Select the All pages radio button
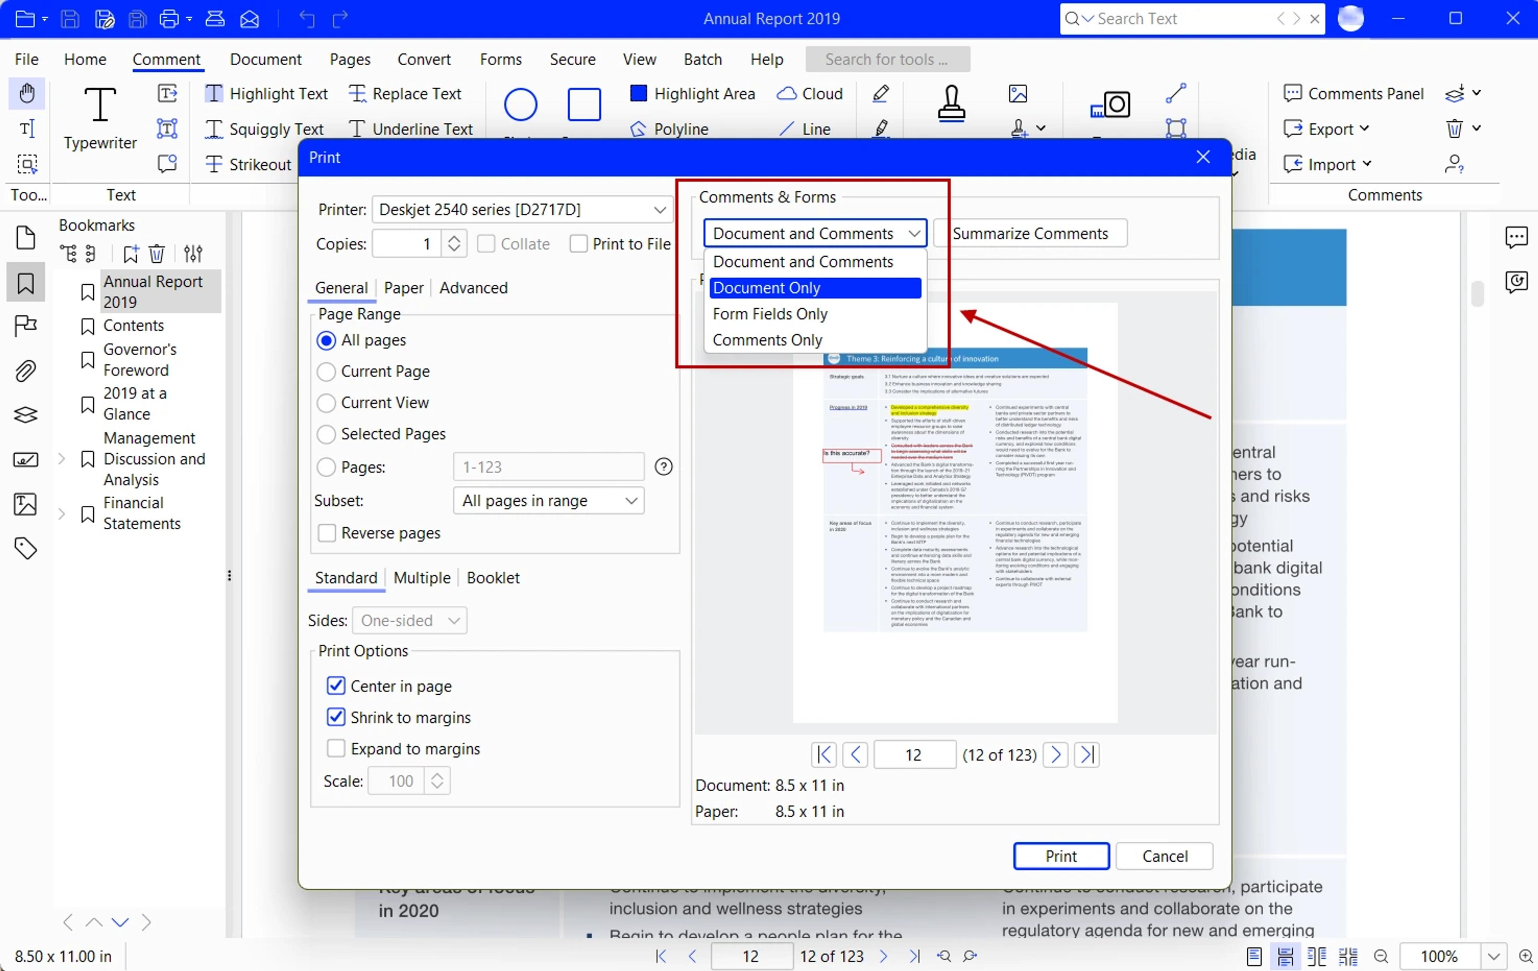The image size is (1538, 971). point(326,341)
